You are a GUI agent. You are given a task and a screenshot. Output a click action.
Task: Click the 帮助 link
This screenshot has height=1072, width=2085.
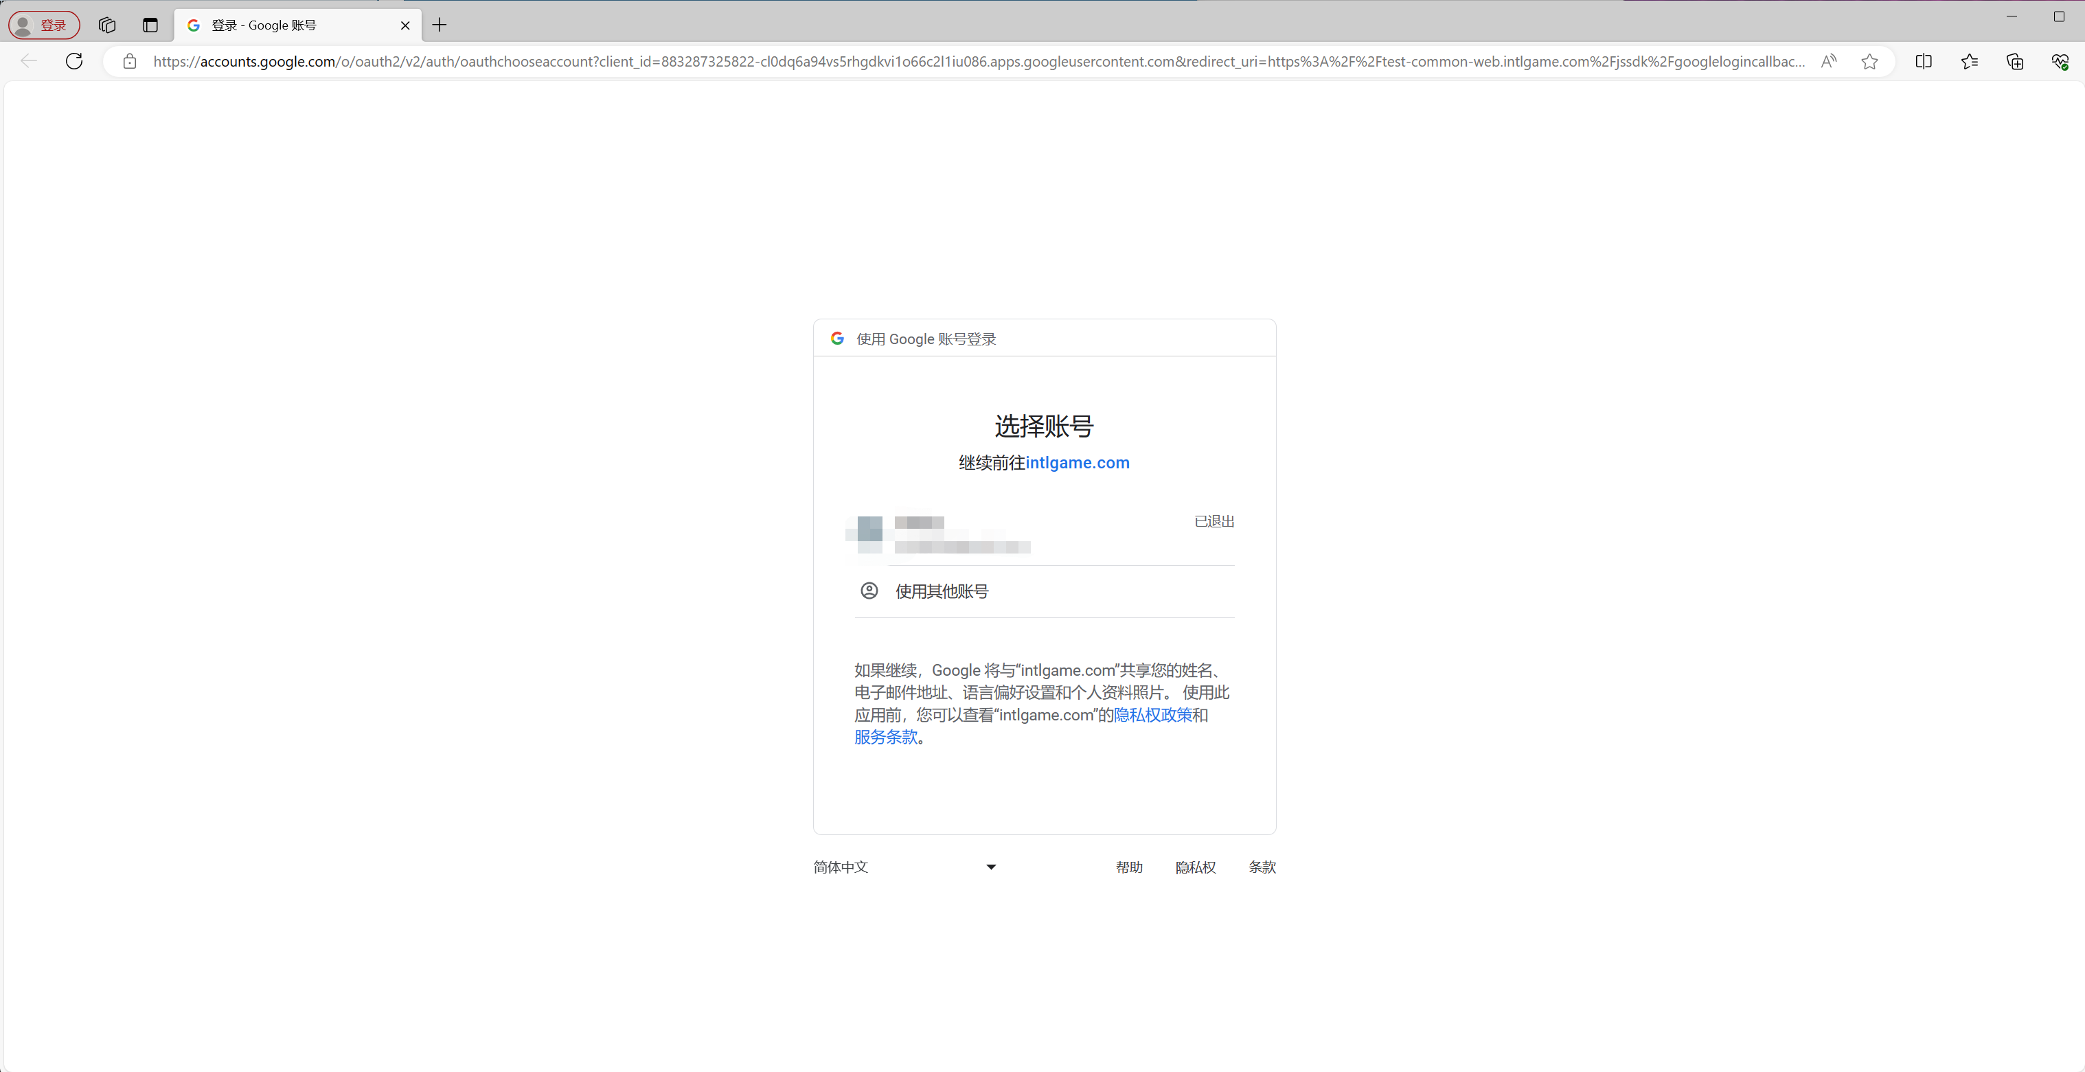coord(1130,867)
